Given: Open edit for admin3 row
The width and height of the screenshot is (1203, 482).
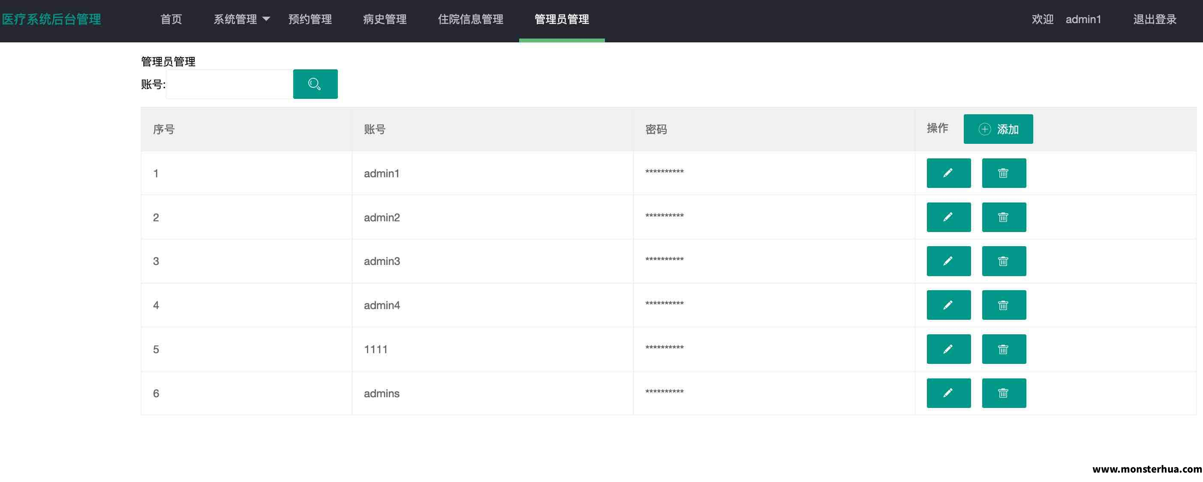Looking at the screenshot, I should click(948, 261).
